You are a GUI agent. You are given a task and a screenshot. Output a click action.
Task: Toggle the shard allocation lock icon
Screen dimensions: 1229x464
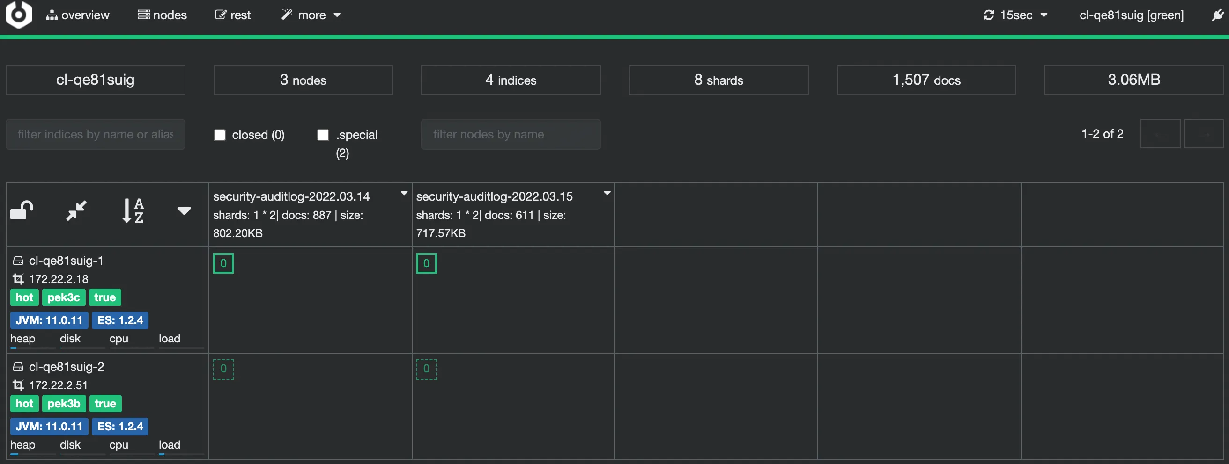pos(22,210)
